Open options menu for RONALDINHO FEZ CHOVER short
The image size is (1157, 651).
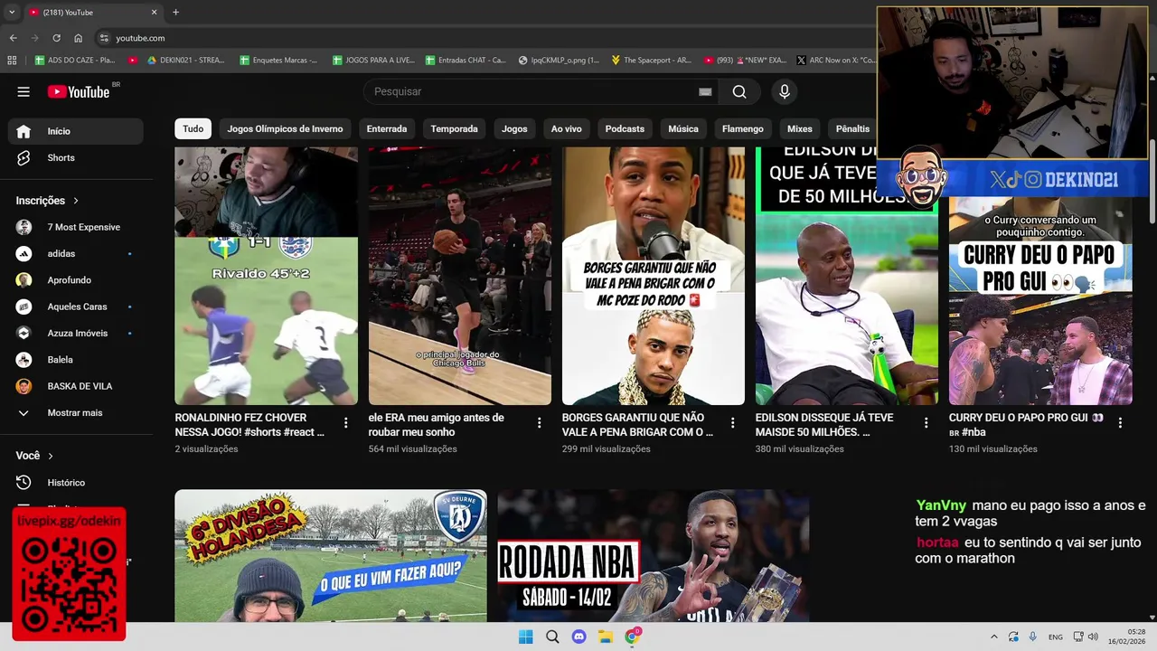coord(345,422)
